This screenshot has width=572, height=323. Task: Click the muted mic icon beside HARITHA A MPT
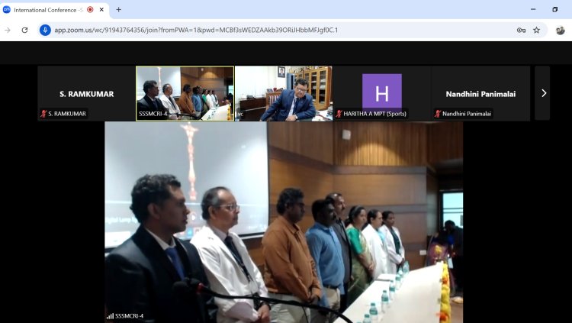tap(339, 114)
